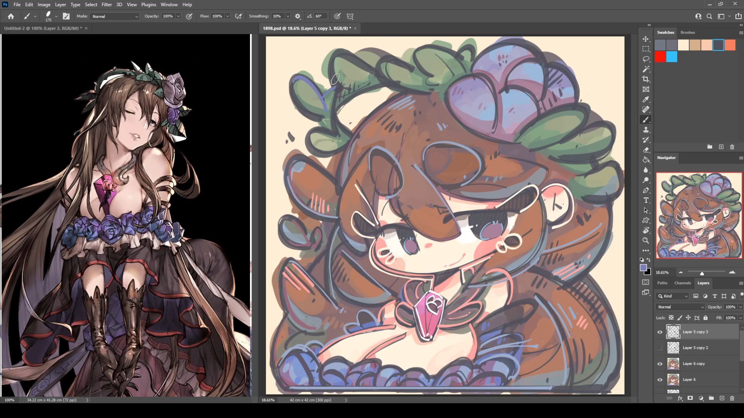Switch to the Channels tab
This screenshot has width=744, height=418.
[x=682, y=283]
